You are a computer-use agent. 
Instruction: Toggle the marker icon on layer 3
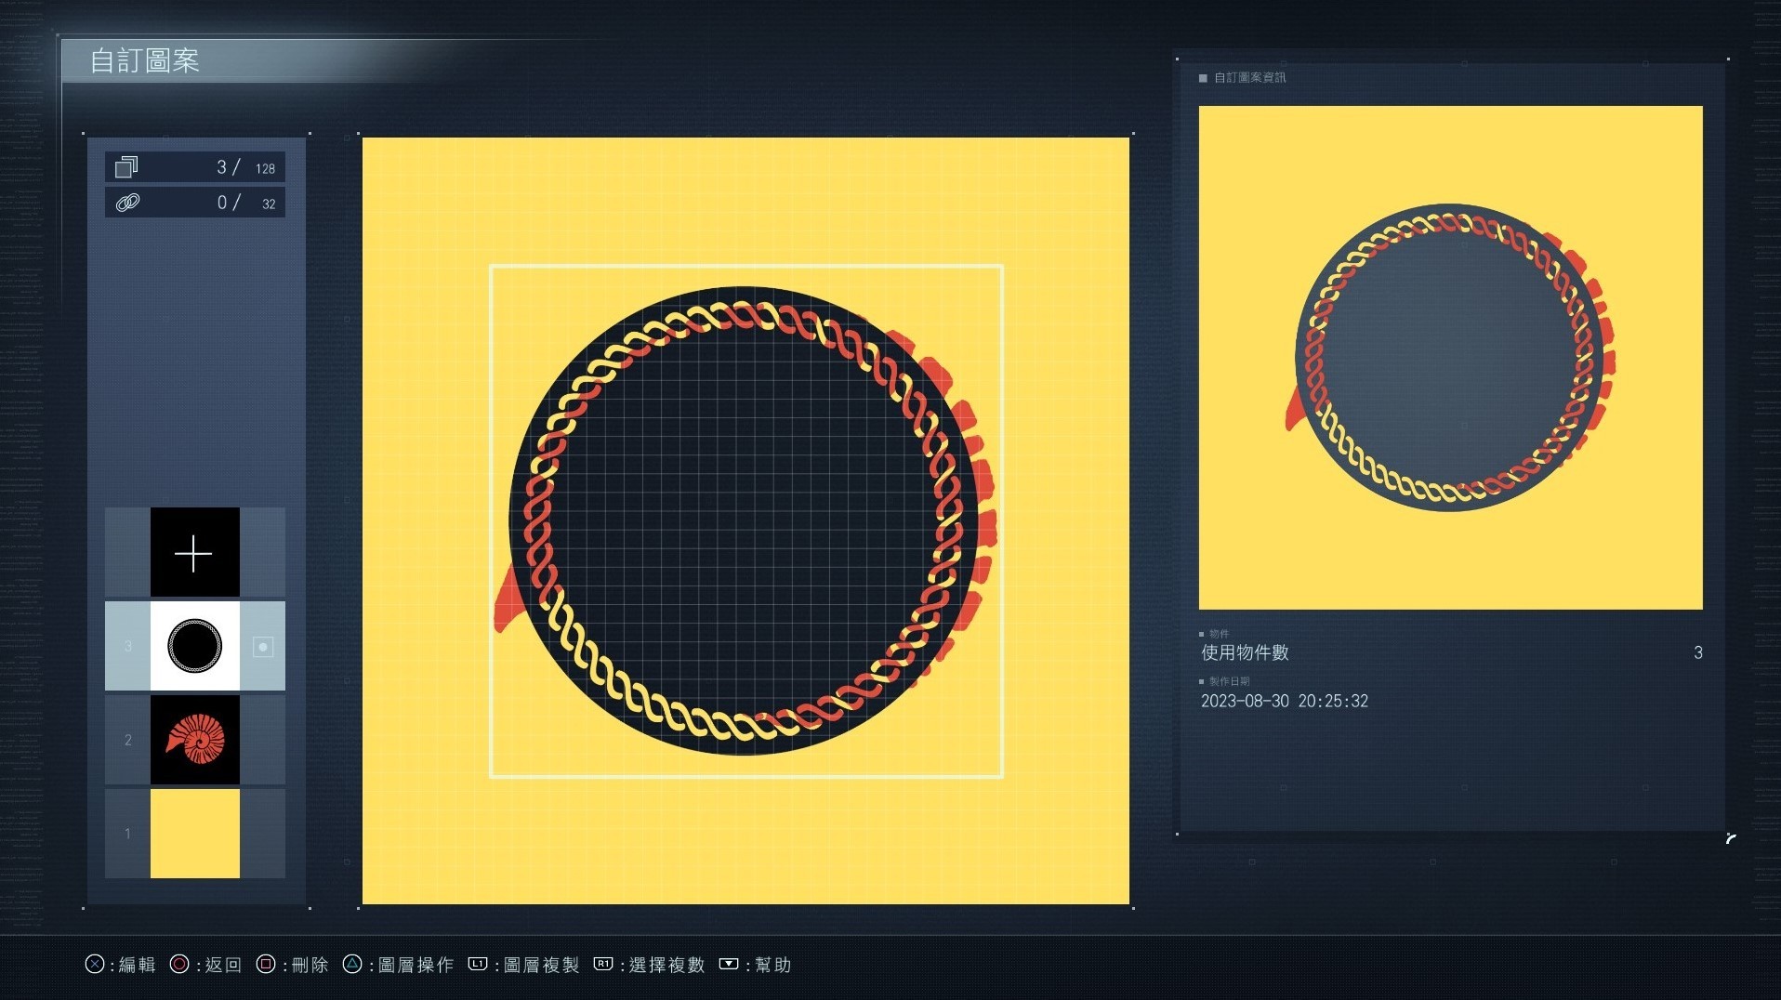click(x=263, y=647)
